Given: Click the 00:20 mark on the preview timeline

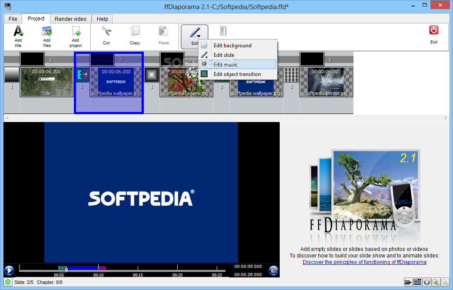Looking at the screenshot, I should point(177,275).
